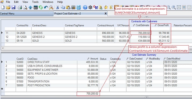192x99 pixels.
Task: Click the blue up arrow icon
Action: [x=30, y=7]
